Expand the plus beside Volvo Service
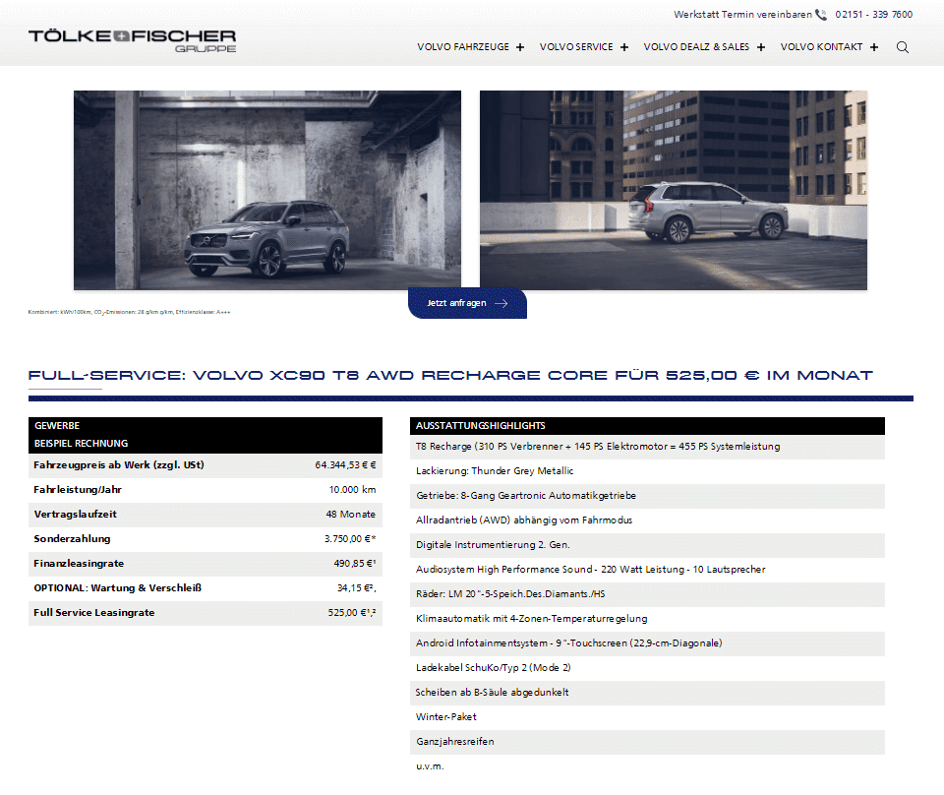Screen dimensions: 944x795 click(x=624, y=47)
